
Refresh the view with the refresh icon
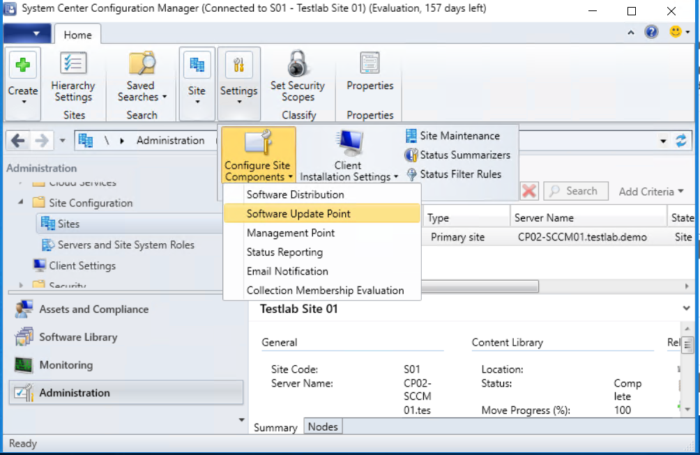(680, 141)
